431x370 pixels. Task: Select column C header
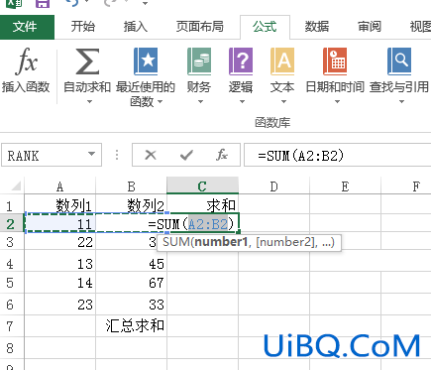point(202,186)
